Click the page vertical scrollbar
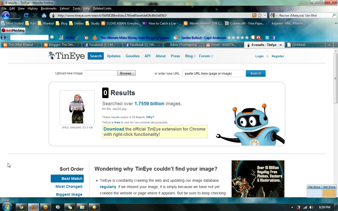This screenshot has height=211, width=338. (336, 78)
